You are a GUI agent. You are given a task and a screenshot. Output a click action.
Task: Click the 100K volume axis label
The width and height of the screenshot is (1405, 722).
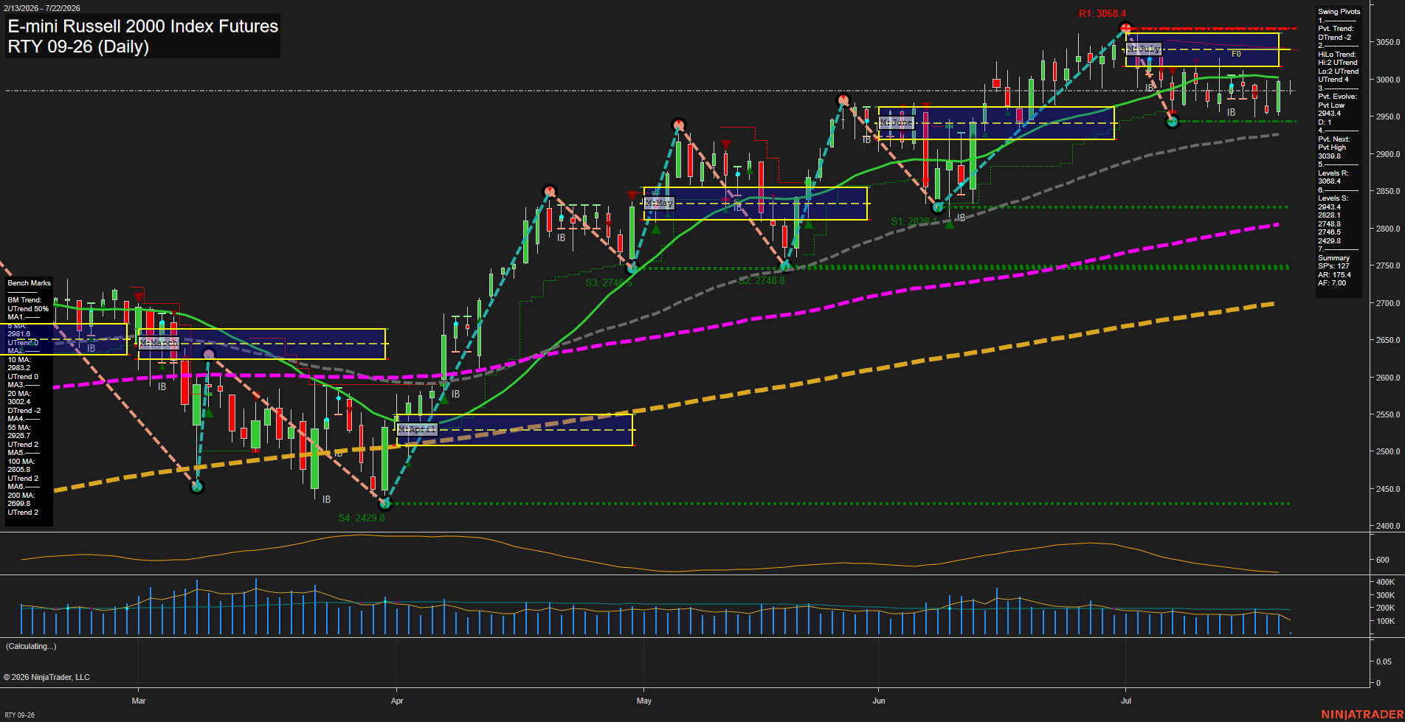click(1385, 621)
